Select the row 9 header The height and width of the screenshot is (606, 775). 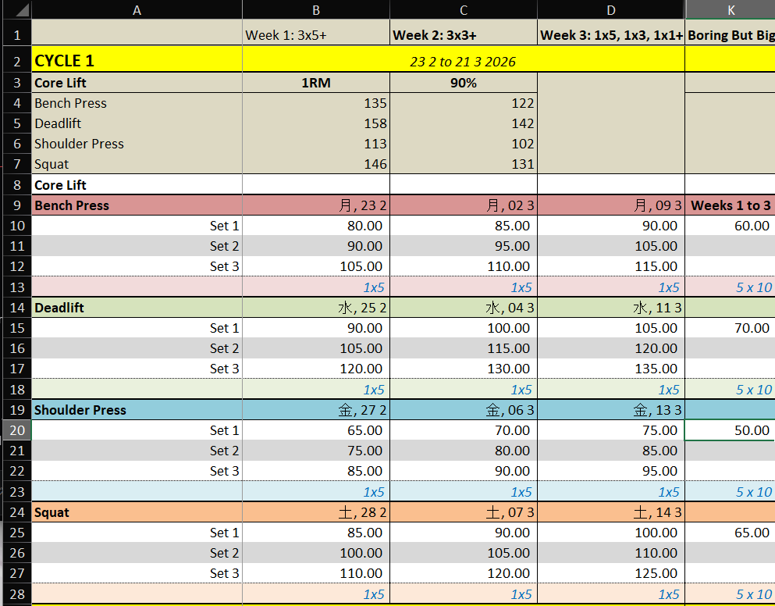coord(16,205)
